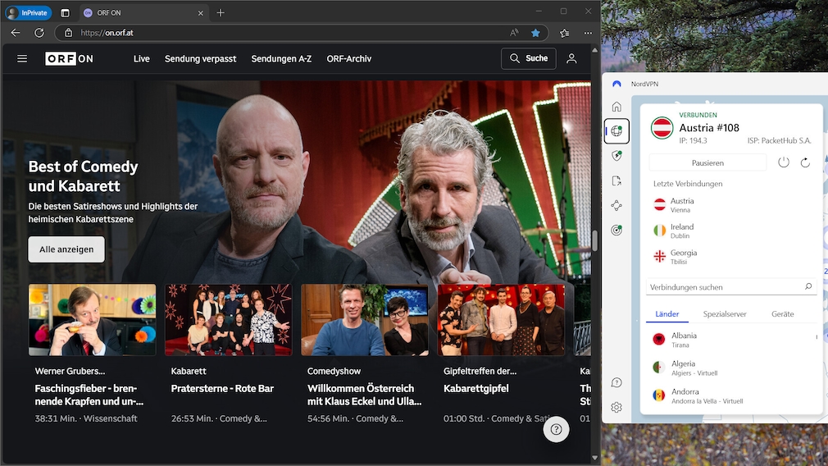Disconnect VPN with the power icon
Image resolution: width=828 pixels, height=466 pixels.
pos(784,162)
